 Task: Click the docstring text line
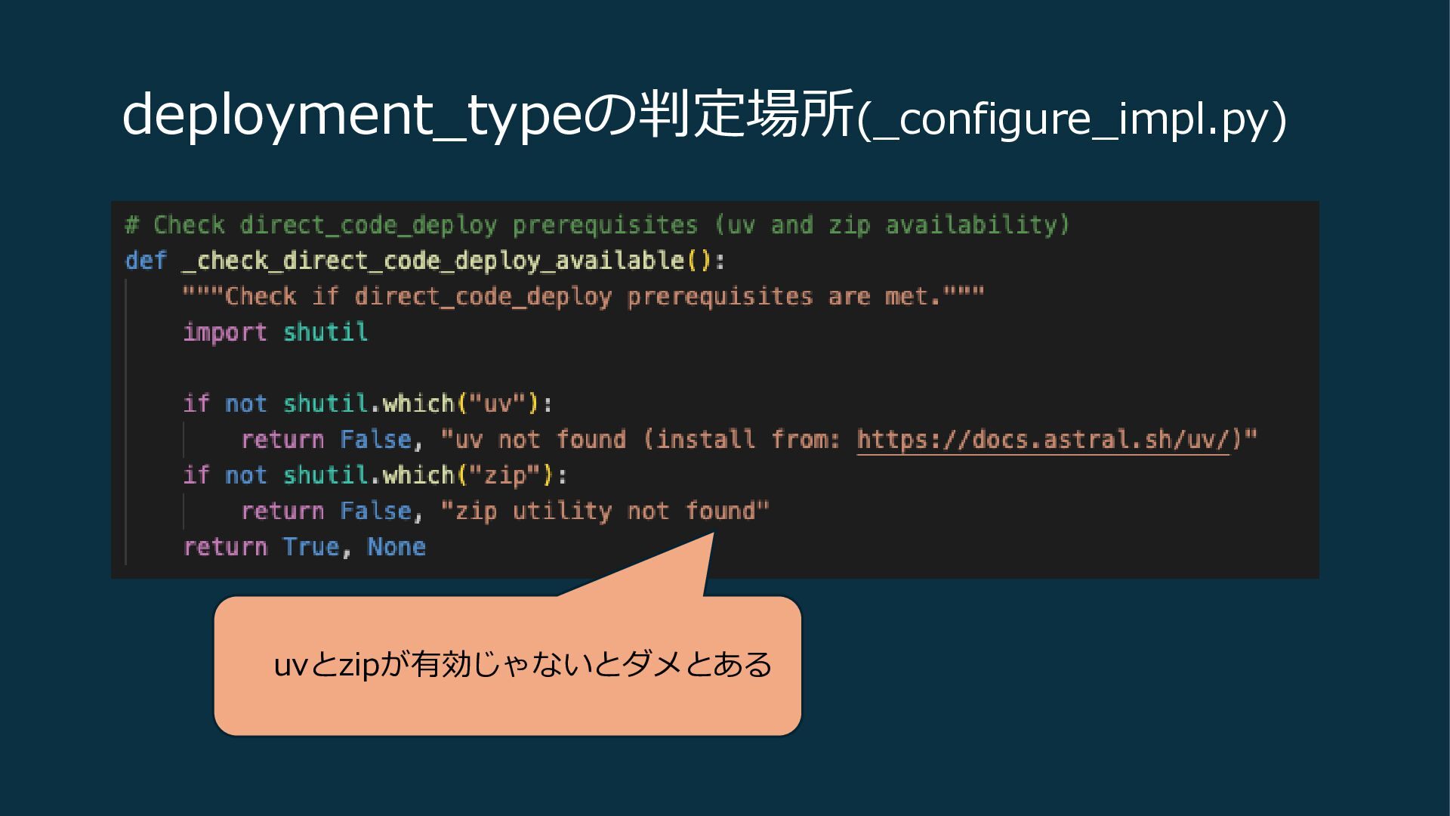tap(583, 296)
